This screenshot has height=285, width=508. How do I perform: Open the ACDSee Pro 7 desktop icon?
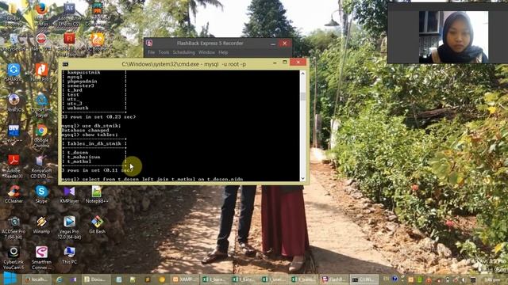pos(13,227)
